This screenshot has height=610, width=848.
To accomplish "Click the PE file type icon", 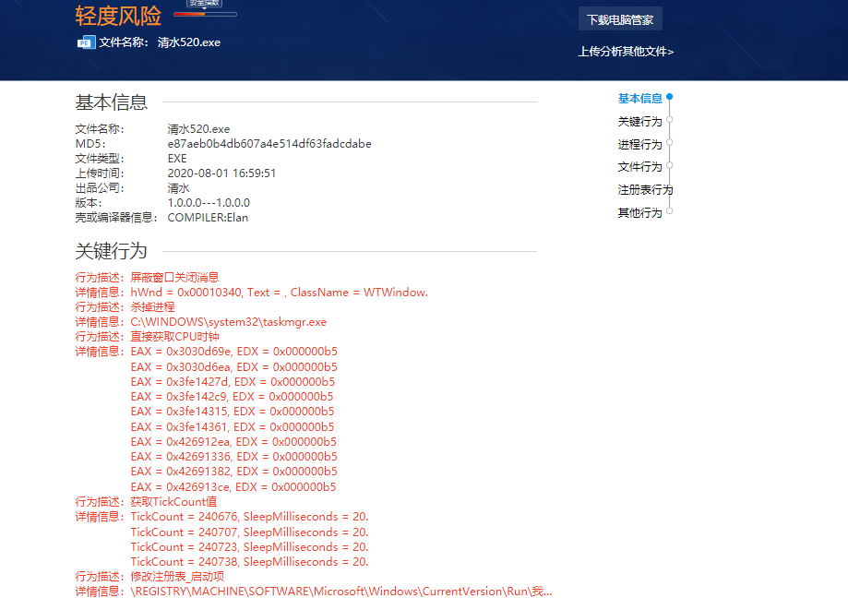I will point(86,42).
